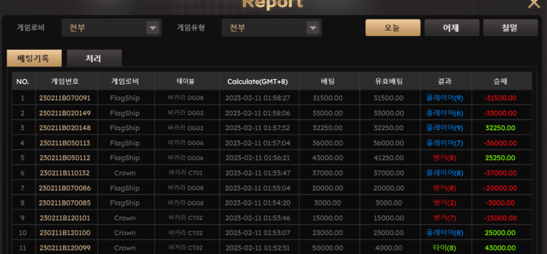The image size is (547, 254).
Task: Click result 뱅커(8) of game 230211B050112
Action: [x=444, y=158]
